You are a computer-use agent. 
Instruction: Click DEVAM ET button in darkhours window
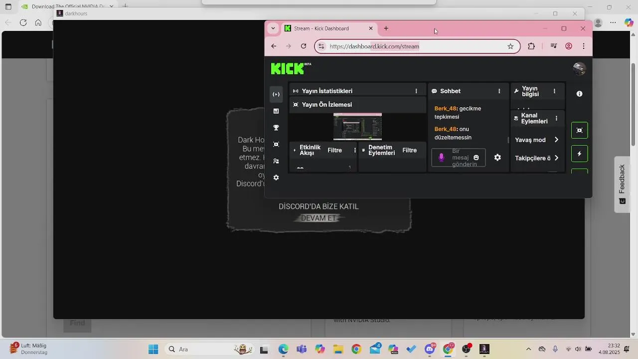[x=319, y=218]
